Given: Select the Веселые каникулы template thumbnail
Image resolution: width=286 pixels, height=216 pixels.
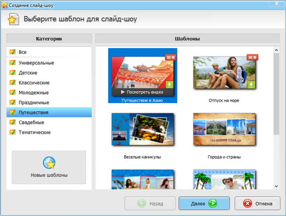Looking at the screenshot, I should pos(143,129).
